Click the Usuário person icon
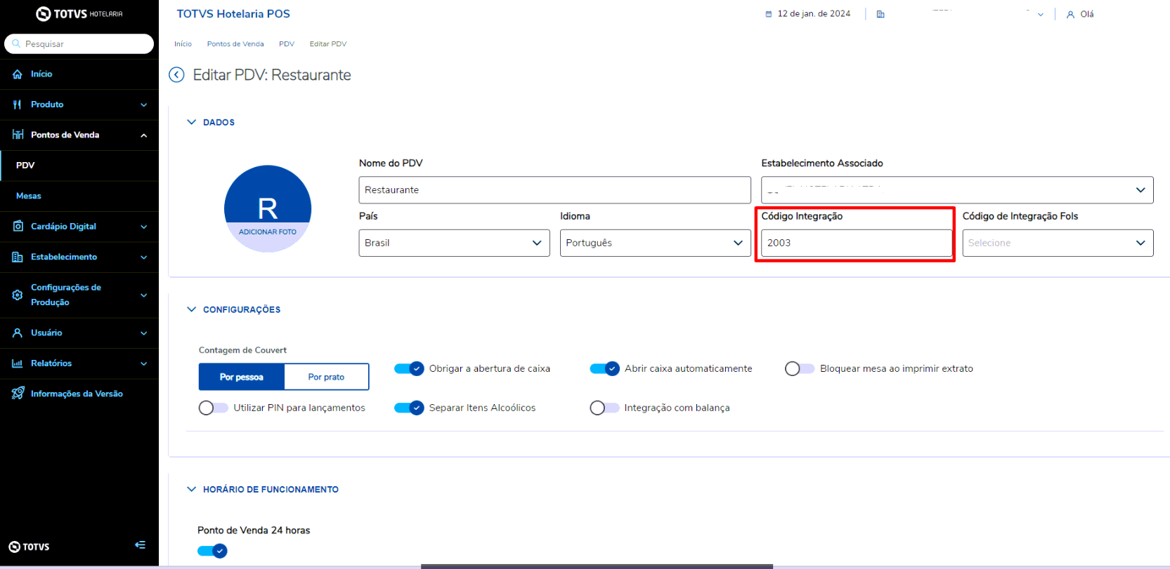1170x569 pixels. (x=18, y=333)
